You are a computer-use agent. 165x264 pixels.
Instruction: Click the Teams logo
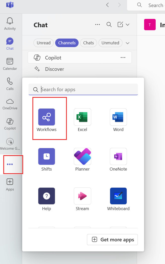coord(10,5)
